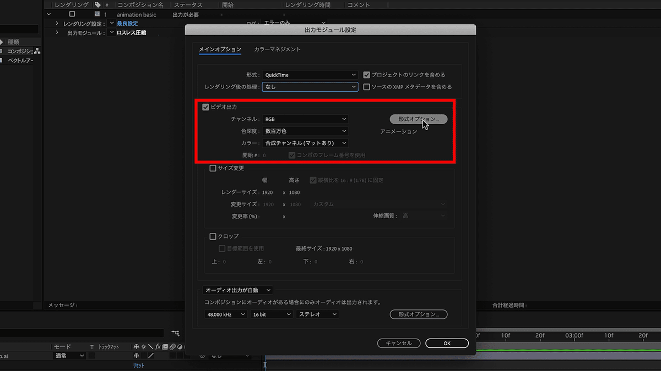Click the 種類 column header in project panel
Image resolution: width=661 pixels, height=371 pixels.
[x=14, y=42]
